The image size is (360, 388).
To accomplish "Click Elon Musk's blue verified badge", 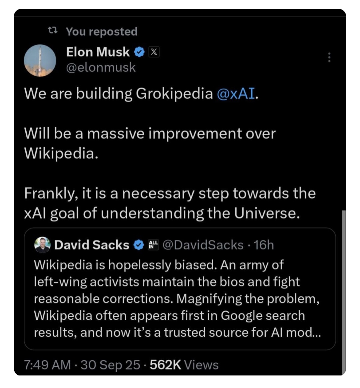I will click(x=139, y=52).
